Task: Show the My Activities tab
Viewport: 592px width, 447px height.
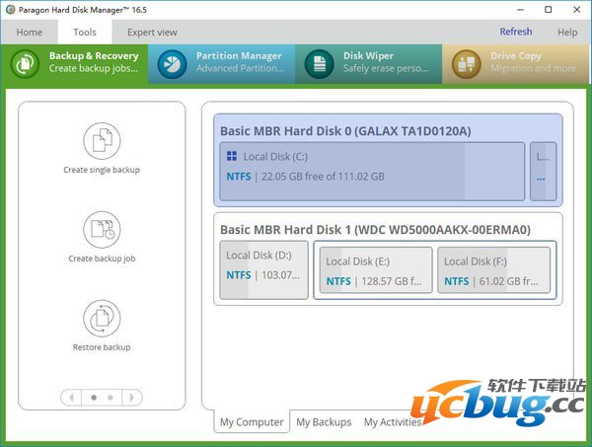Action: pyautogui.click(x=393, y=422)
